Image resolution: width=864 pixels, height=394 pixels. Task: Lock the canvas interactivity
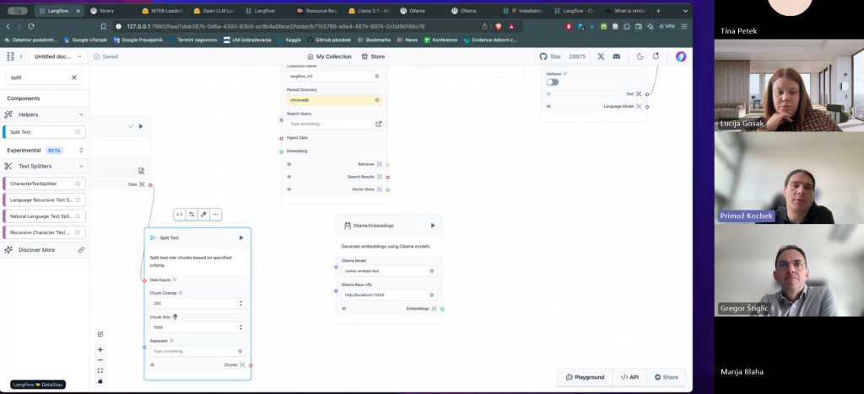coord(100,381)
